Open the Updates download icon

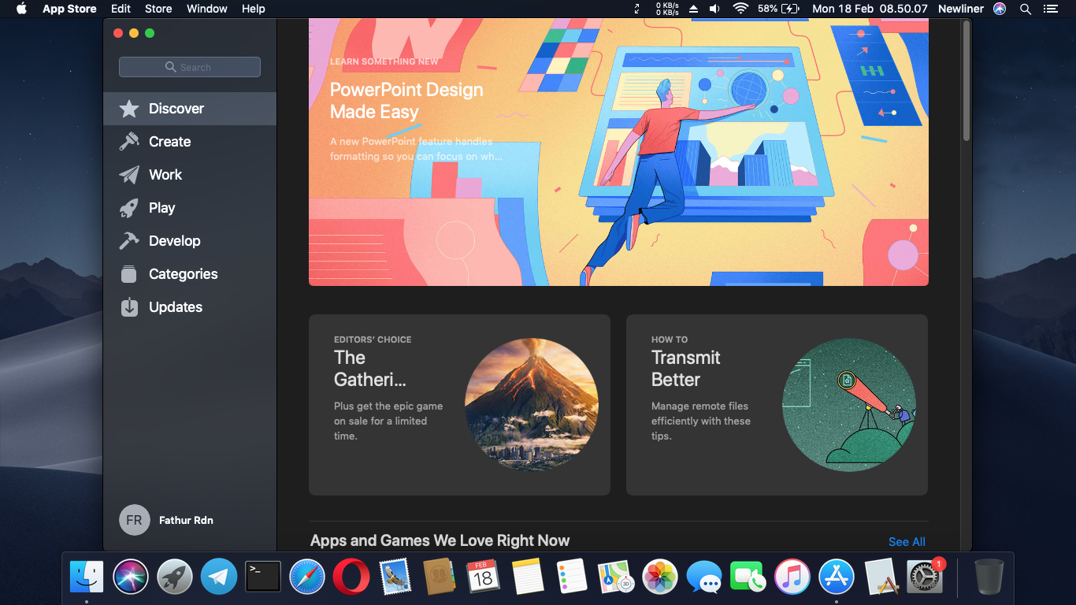click(x=129, y=307)
